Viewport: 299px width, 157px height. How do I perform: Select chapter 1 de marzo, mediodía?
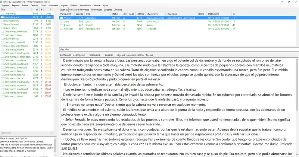(16, 32)
